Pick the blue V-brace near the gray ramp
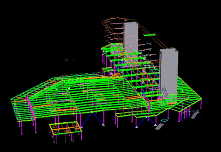Image resolution: width=221 pixels, height=152 pixels. click(146, 122)
